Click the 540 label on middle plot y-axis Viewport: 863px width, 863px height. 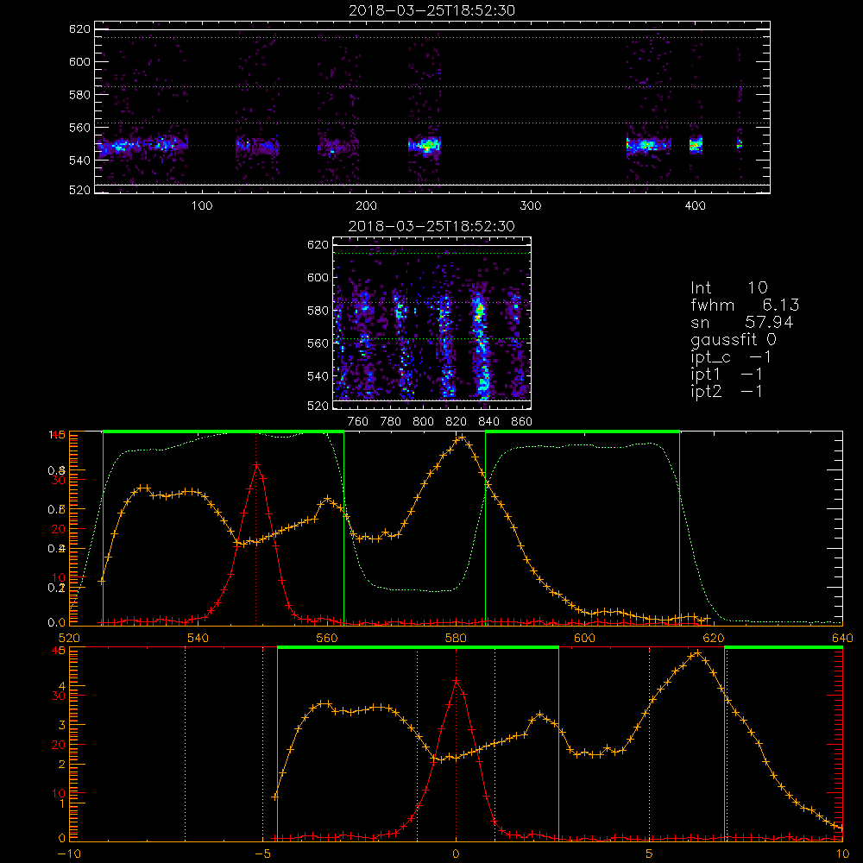[x=318, y=376]
